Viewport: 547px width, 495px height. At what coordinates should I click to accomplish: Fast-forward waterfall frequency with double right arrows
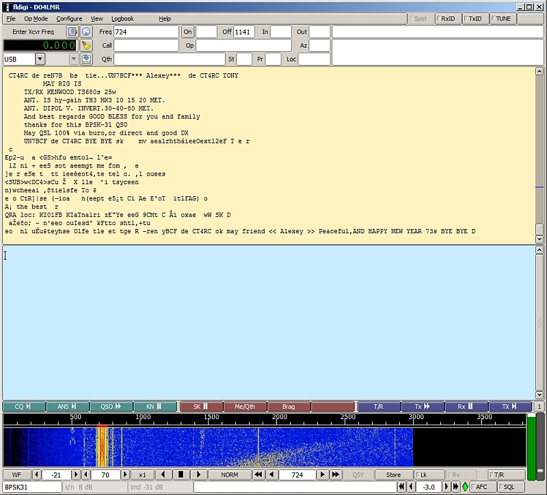coord(336,474)
